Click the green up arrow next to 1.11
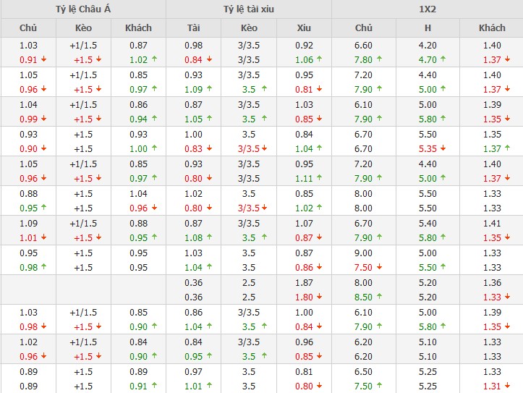Screen dimensions: 523x393 click(x=319, y=179)
